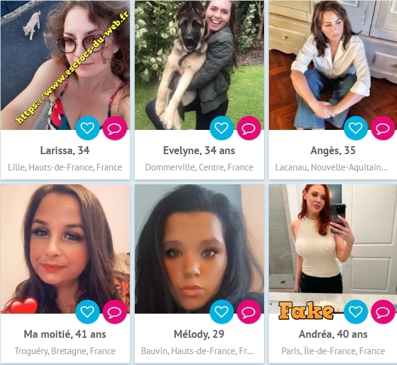
Task: Click the name Larissa, 34
Action: tap(65, 150)
